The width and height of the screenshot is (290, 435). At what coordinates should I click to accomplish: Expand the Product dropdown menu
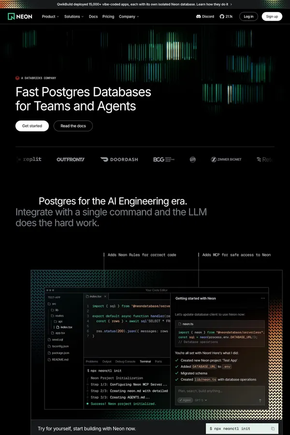(50, 16)
